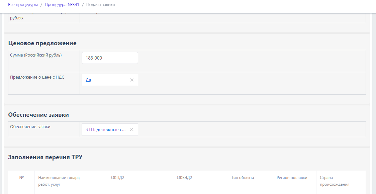The image size is (376, 194).
Task: Click 'Подача заявки' breadcrumb item
Action: pos(100,5)
